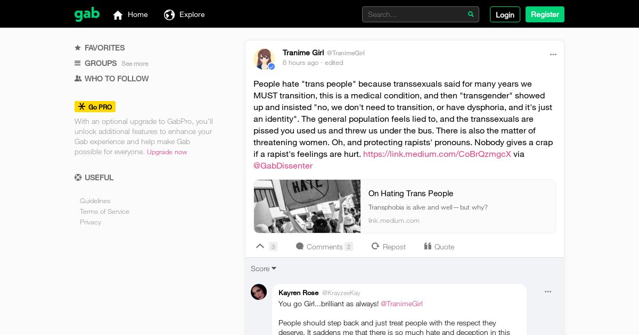Click the green gab logo
639x335 pixels.
point(87,14)
